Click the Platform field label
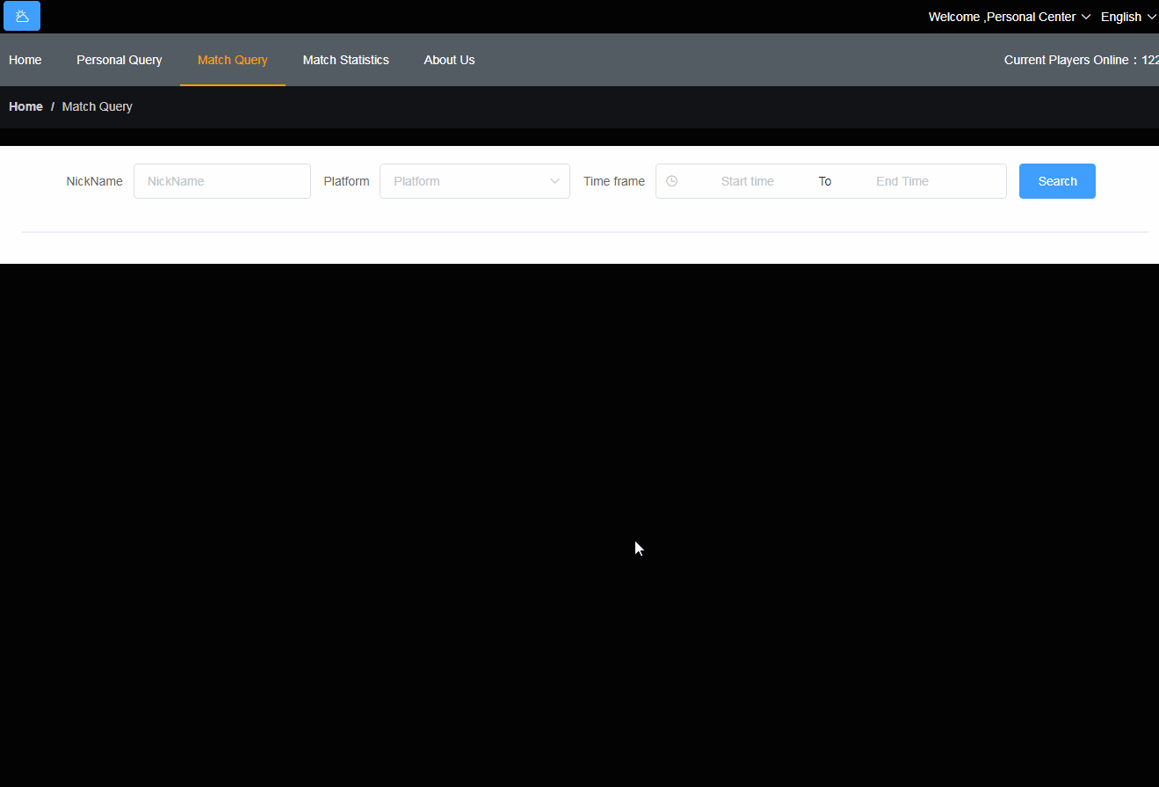Screen dimensions: 1159x787 point(346,181)
